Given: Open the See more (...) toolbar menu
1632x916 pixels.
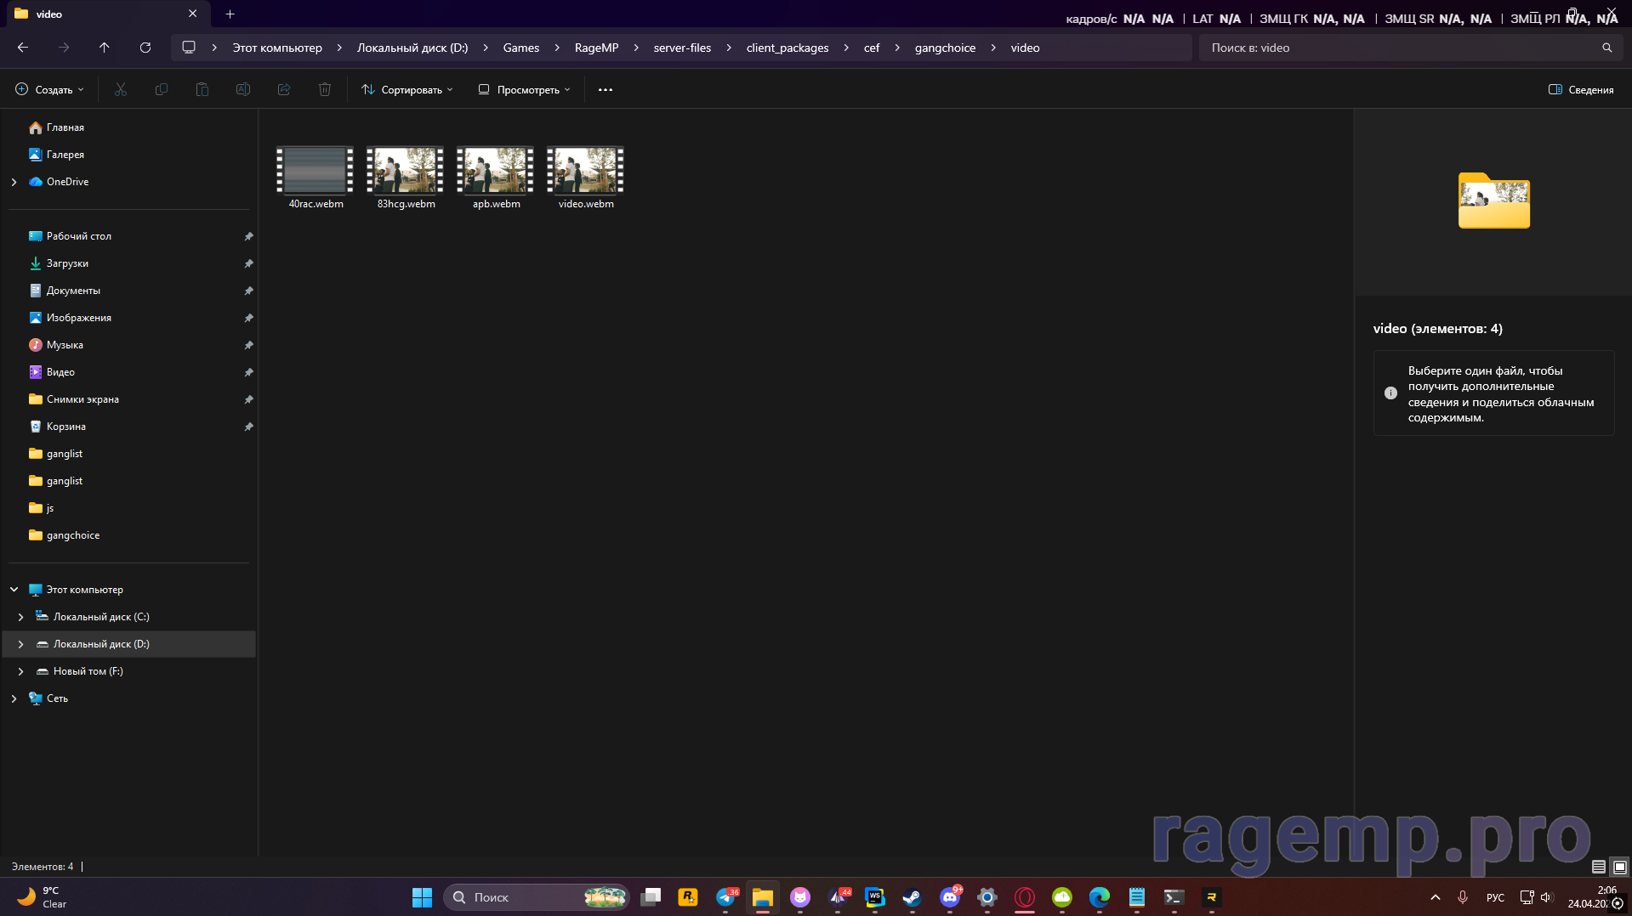Looking at the screenshot, I should tap(605, 89).
